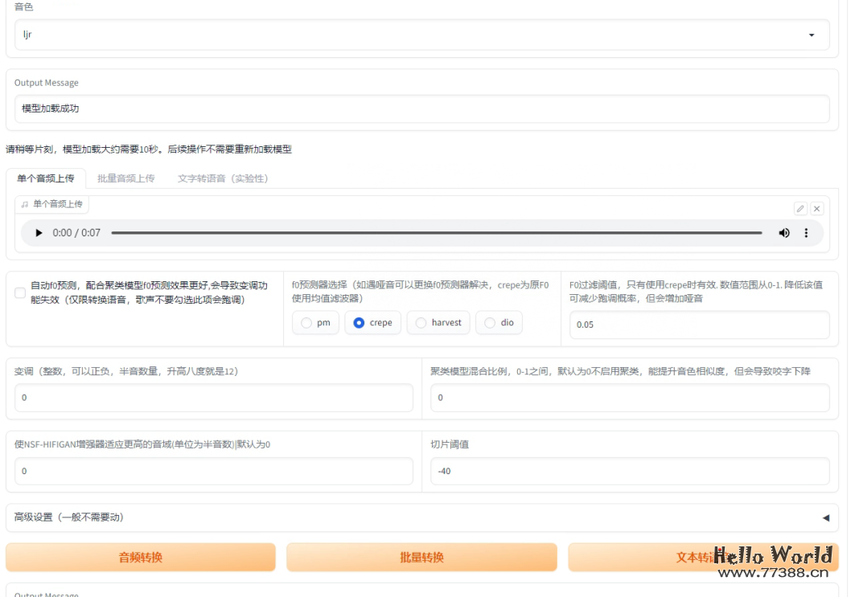Open the ljr voice model dropdown
859x597 pixels.
(422, 35)
